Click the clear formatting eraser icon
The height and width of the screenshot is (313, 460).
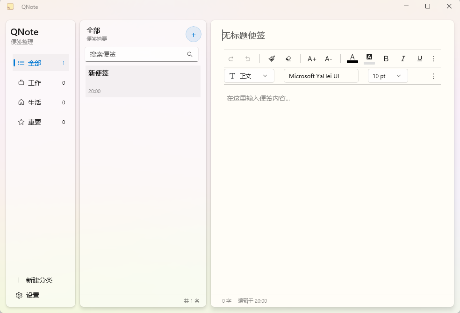(288, 59)
